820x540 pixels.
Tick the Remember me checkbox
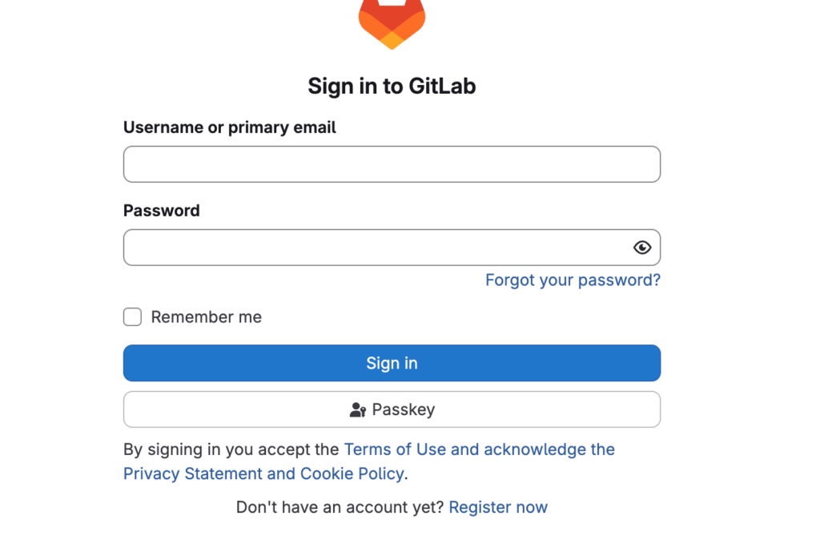pos(132,317)
